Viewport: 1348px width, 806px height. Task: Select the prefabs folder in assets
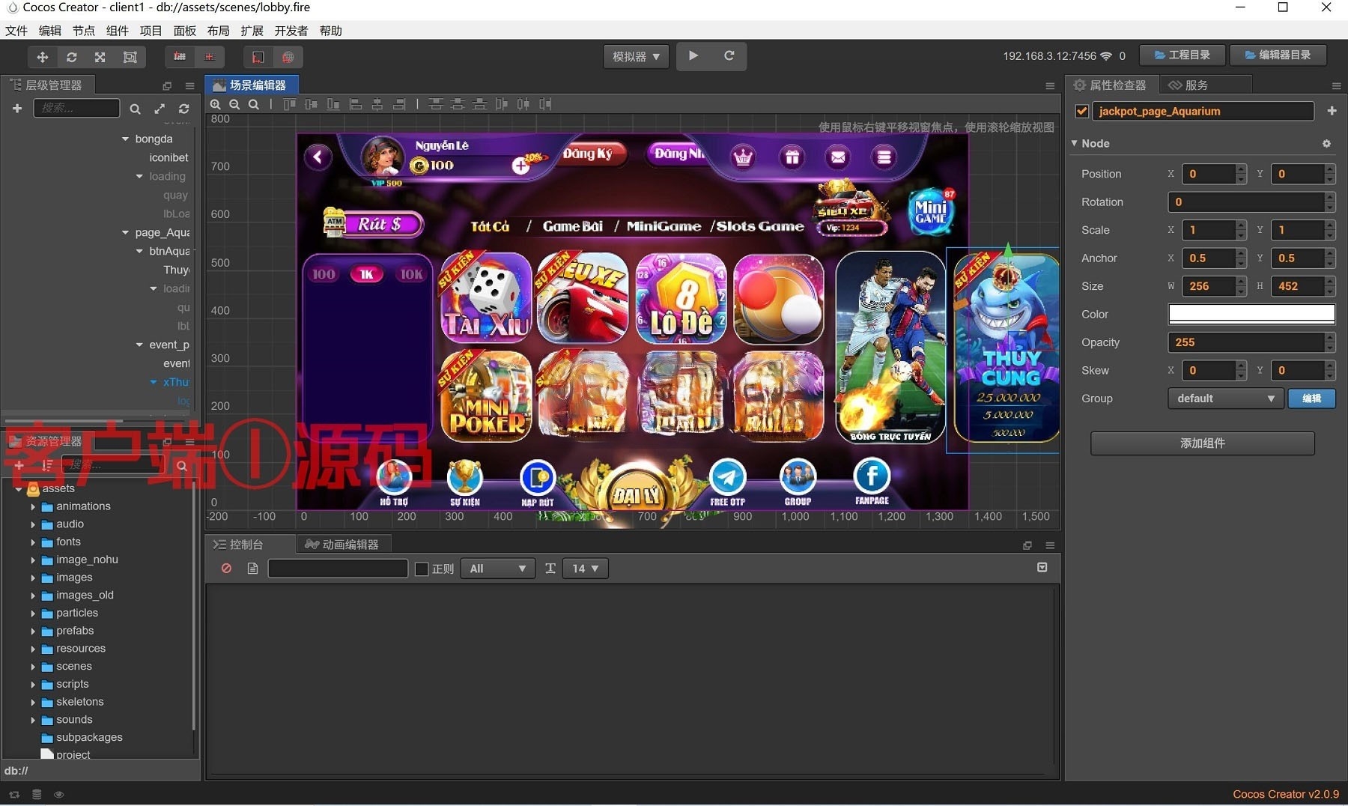75,631
